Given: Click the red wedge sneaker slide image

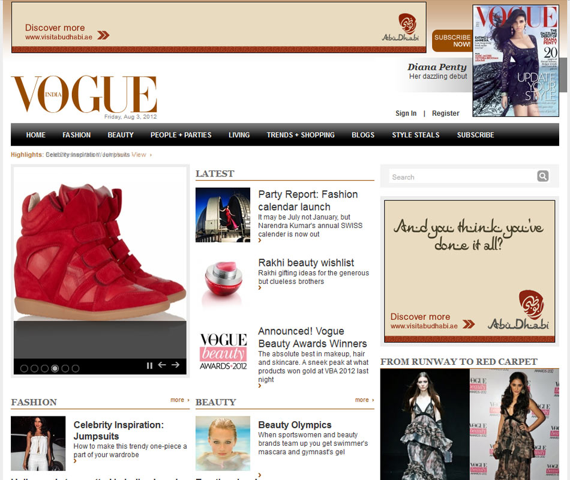Looking at the screenshot, I should [x=100, y=244].
